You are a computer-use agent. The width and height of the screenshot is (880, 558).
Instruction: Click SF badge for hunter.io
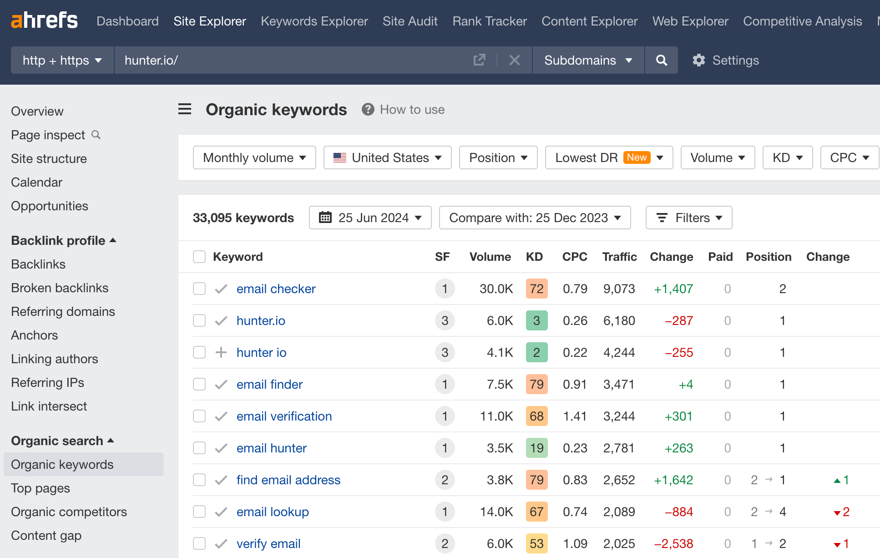(x=445, y=320)
